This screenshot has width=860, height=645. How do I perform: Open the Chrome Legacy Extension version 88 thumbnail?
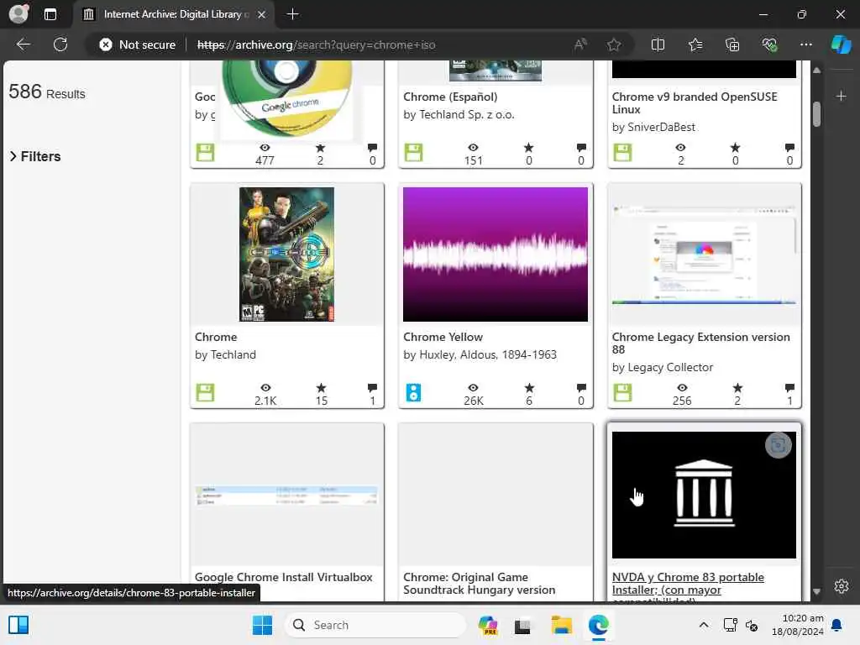tap(704, 254)
